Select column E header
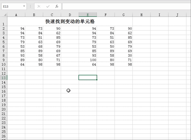The image size is (191, 140). 88,15
